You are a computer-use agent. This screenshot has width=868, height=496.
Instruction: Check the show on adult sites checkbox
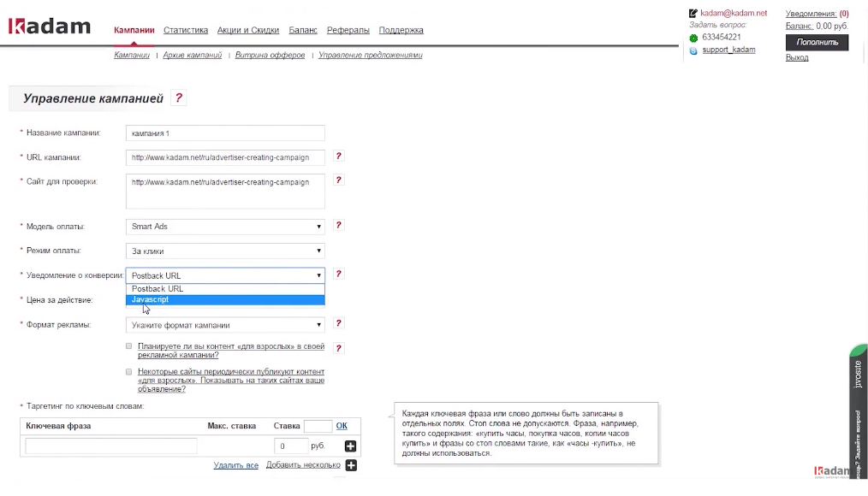point(129,372)
